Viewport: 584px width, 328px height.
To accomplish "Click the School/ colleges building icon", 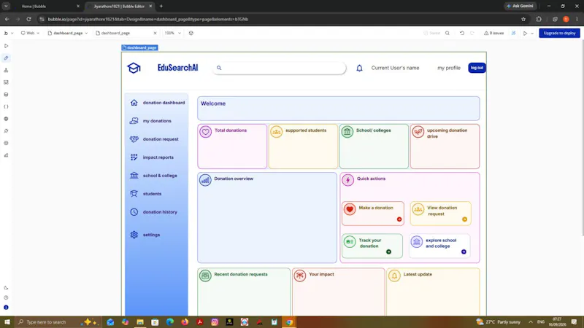I will pos(347,132).
